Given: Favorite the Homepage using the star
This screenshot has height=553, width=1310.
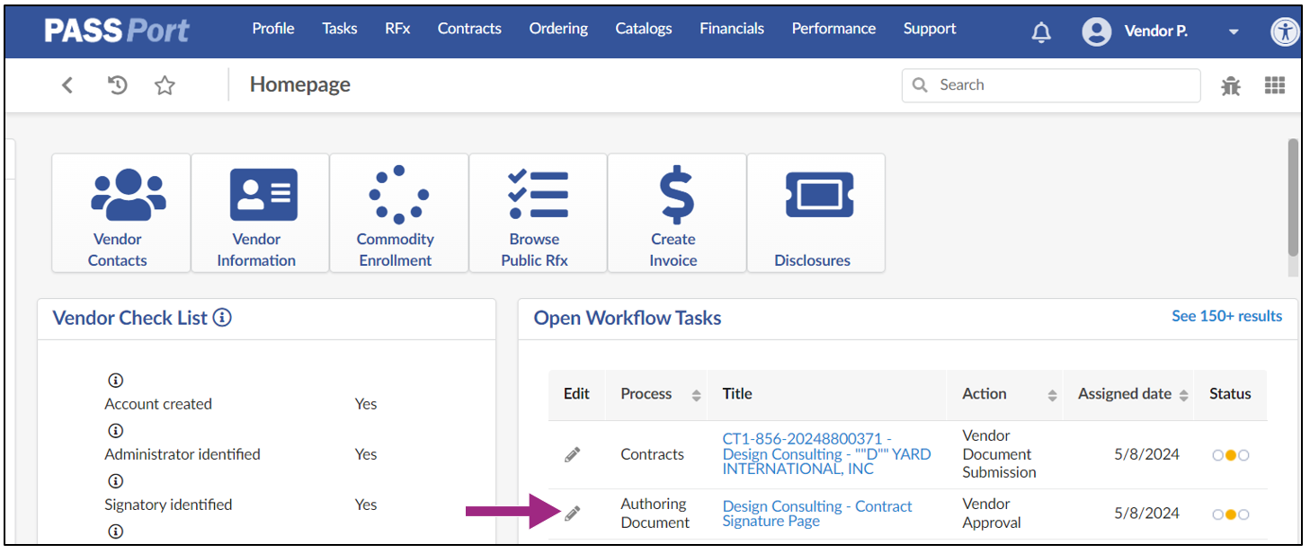Looking at the screenshot, I should [165, 84].
